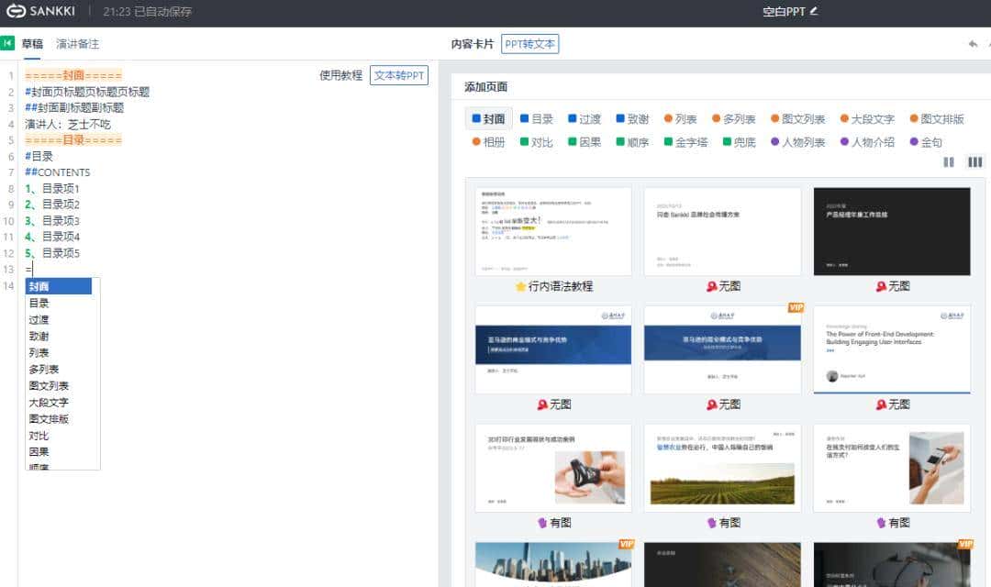The image size is (991, 587).
Task: Choose 封面 in the autocomplete dropdown
Action: pyautogui.click(x=59, y=287)
